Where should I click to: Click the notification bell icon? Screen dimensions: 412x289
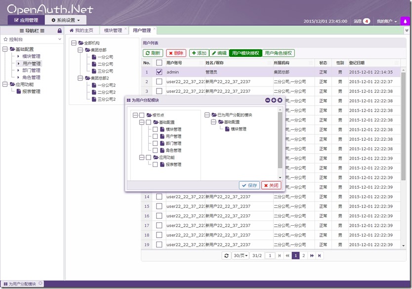coord(405,21)
